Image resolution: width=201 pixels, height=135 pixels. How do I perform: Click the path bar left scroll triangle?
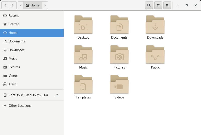pyautogui.click(x=21, y=5)
